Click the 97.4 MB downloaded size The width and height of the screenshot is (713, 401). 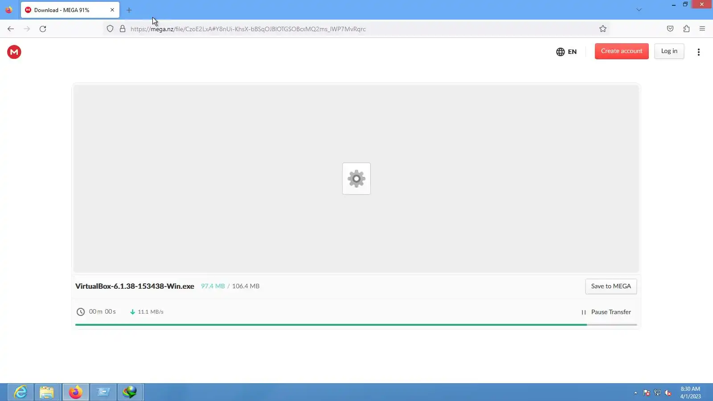click(x=213, y=286)
